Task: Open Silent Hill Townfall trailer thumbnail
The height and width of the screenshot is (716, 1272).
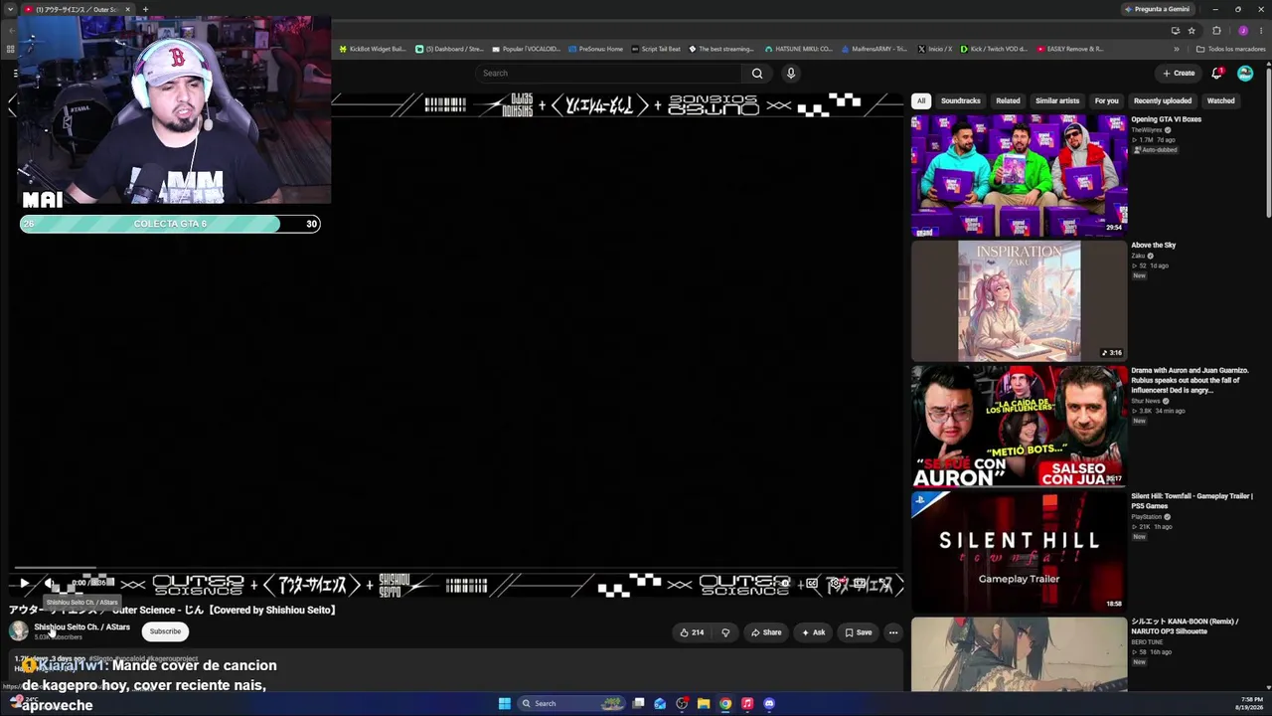Action: point(1020,552)
